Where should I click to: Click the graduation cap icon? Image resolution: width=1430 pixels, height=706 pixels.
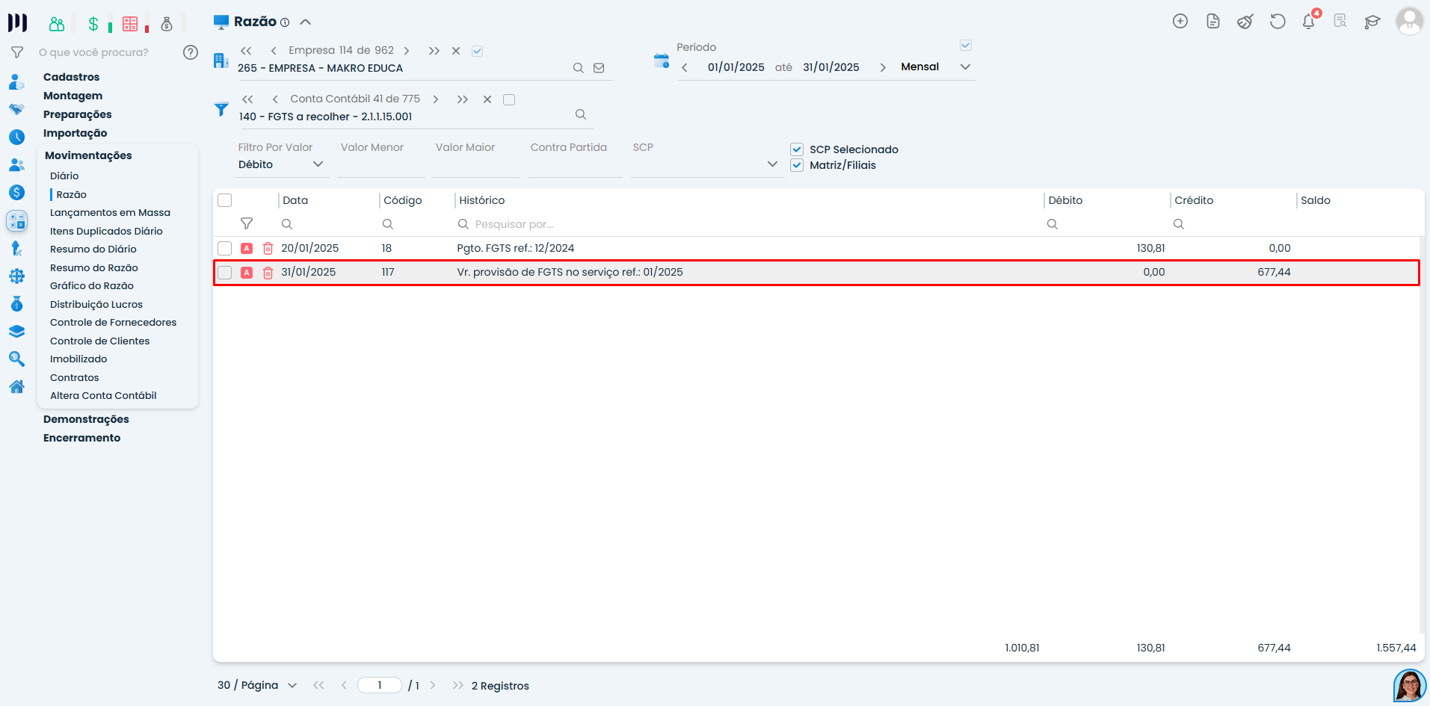point(1372,22)
